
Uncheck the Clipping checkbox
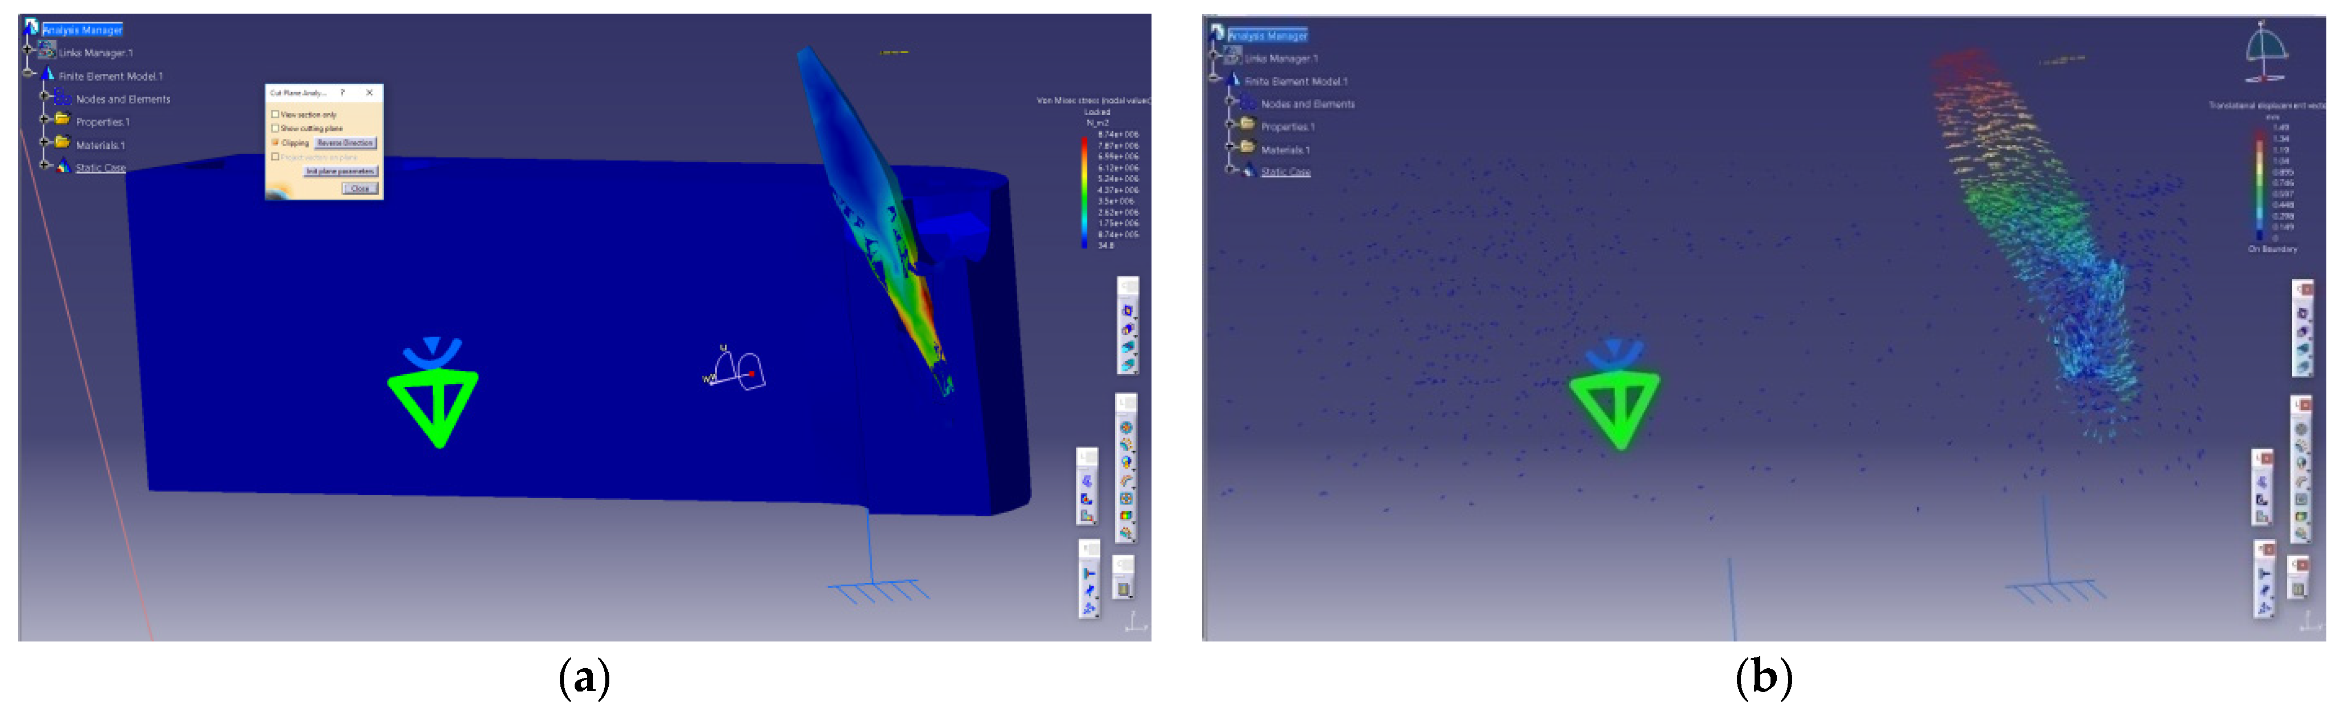[x=275, y=143]
